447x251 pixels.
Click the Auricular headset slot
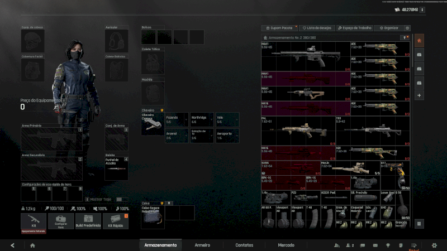tap(116, 41)
